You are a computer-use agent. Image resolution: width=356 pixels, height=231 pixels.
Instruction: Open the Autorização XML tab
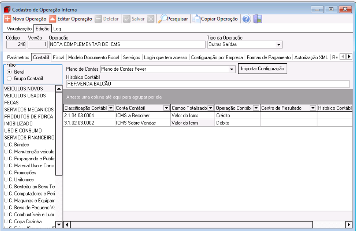311,57
